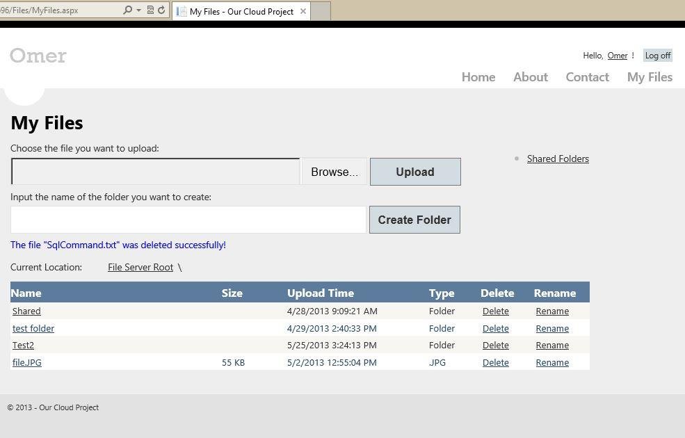Click the folder name input field
This screenshot has height=438, width=685.
pyautogui.click(x=188, y=220)
